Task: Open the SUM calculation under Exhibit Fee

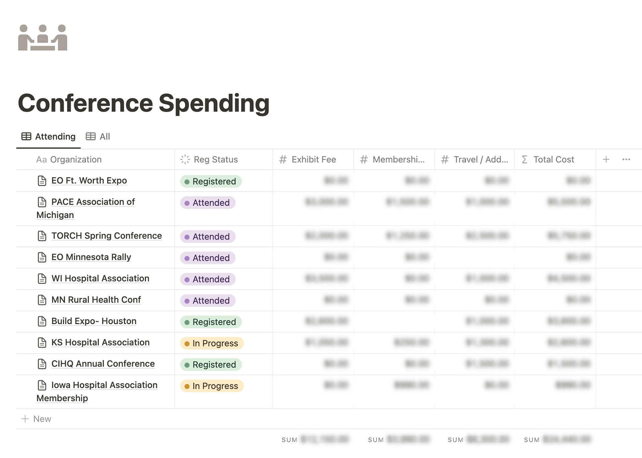Action: (315, 439)
